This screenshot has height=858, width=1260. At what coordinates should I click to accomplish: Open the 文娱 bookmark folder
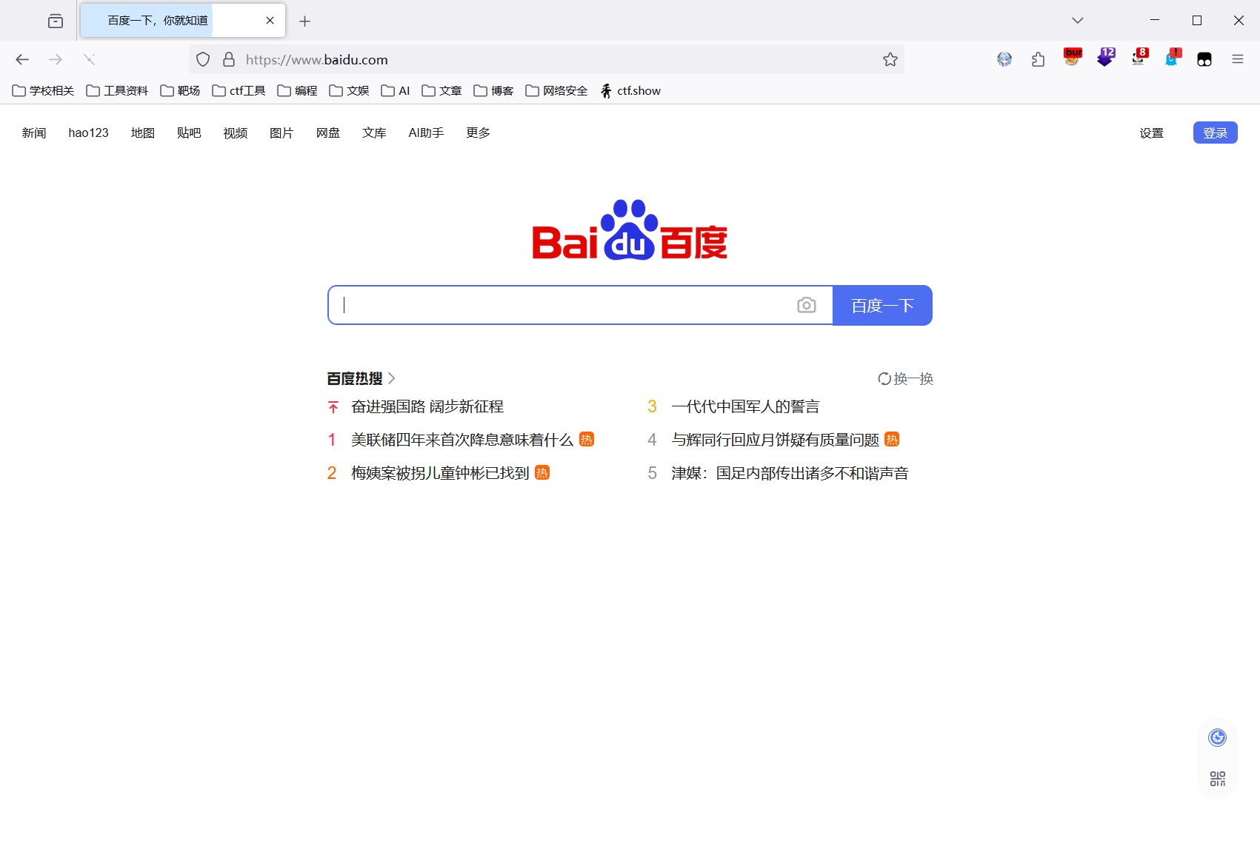(349, 90)
